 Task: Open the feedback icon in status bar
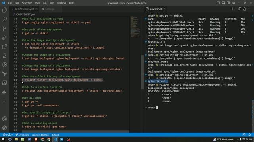coord(244,135)
